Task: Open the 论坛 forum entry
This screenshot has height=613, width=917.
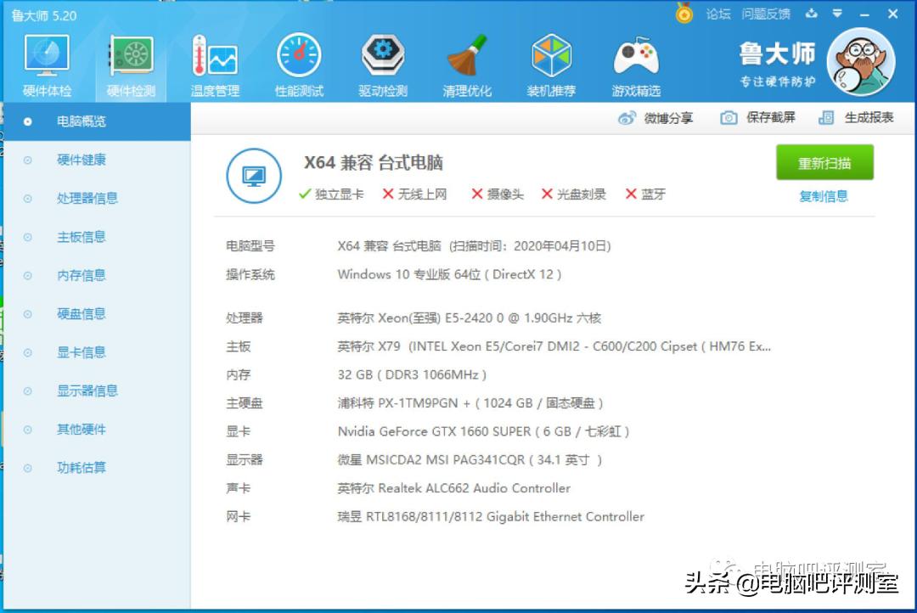Action: click(x=717, y=14)
